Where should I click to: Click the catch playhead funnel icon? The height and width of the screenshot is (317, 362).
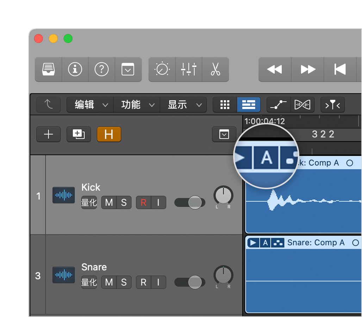tap(332, 105)
